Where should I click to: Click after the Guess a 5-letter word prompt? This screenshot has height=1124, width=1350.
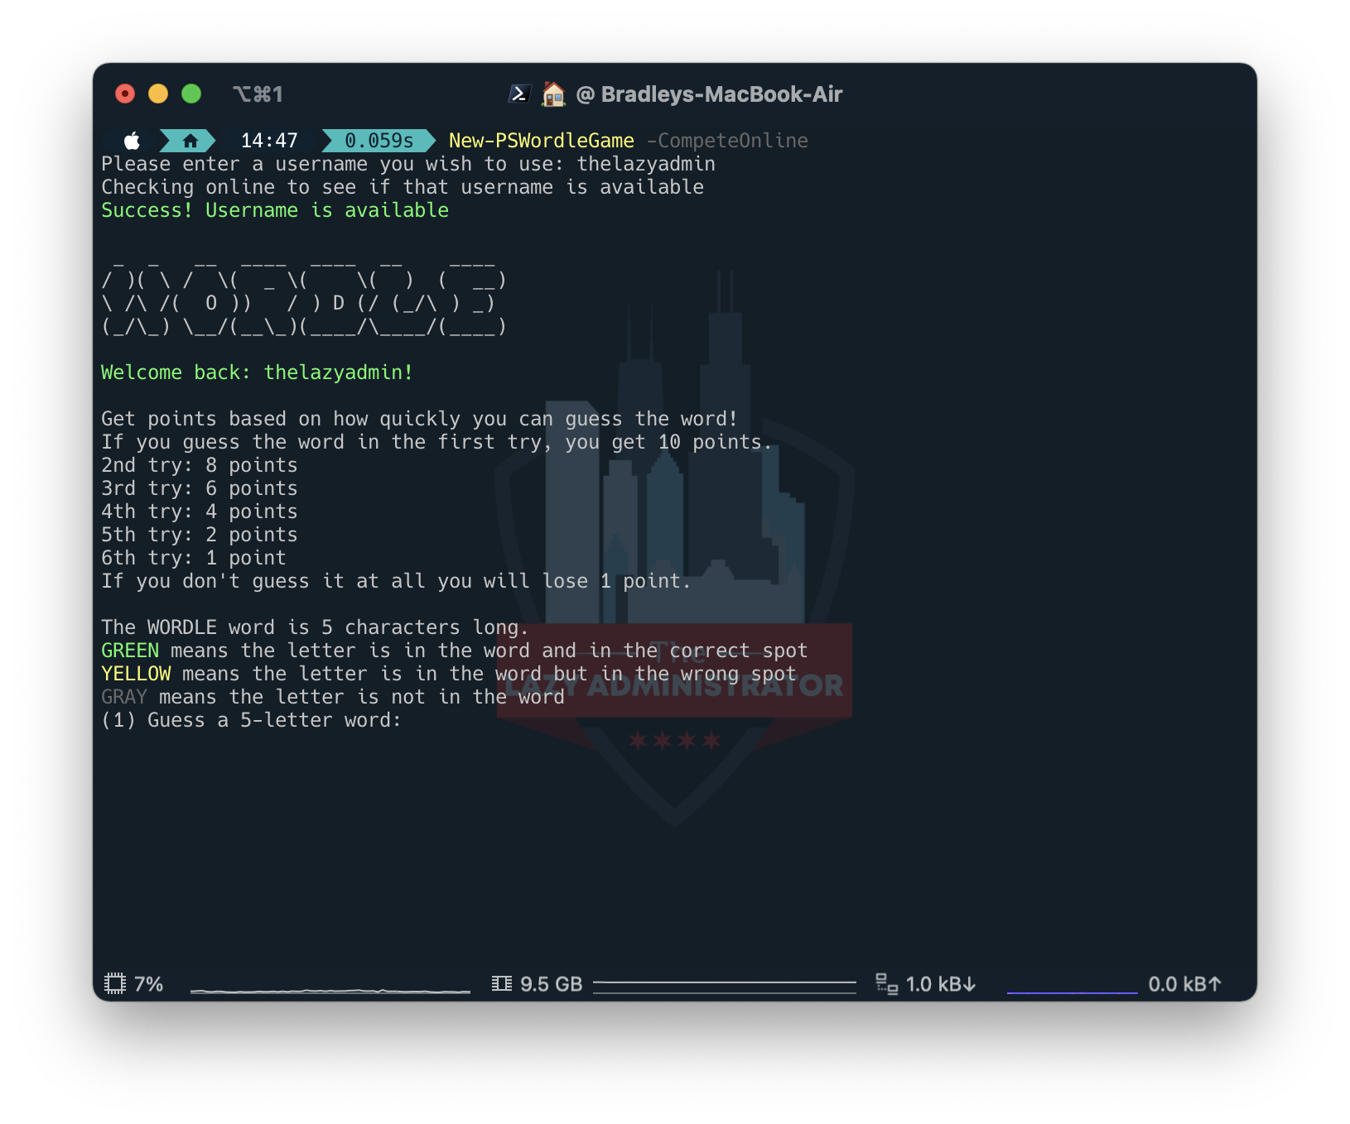[x=414, y=720]
